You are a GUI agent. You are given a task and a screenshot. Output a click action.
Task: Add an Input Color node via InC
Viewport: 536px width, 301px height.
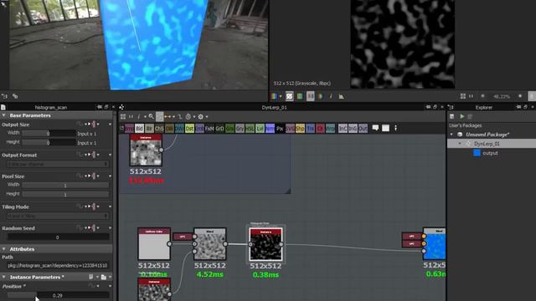pos(343,128)
